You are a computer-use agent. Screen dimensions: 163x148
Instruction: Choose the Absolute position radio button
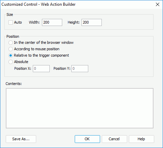(x=10, y=62)
